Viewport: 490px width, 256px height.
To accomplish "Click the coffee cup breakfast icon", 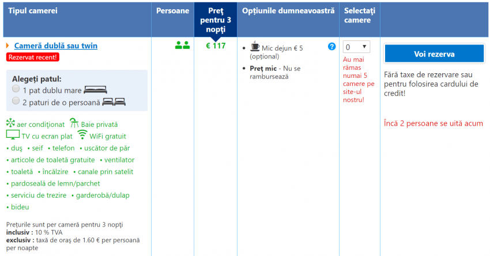I will coord(255,47).
